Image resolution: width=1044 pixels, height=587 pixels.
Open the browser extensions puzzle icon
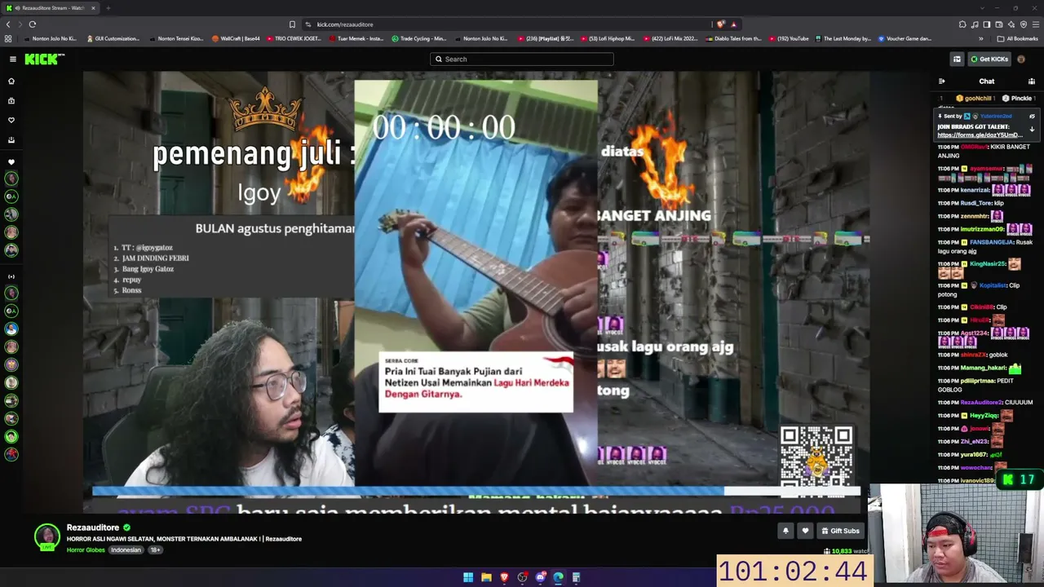click(962, 24)
